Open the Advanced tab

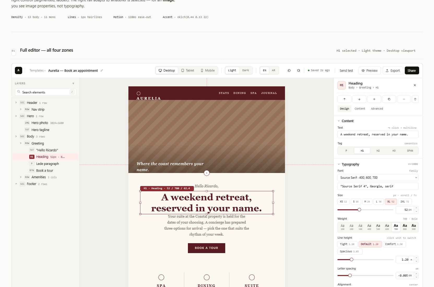click(377, 109)
